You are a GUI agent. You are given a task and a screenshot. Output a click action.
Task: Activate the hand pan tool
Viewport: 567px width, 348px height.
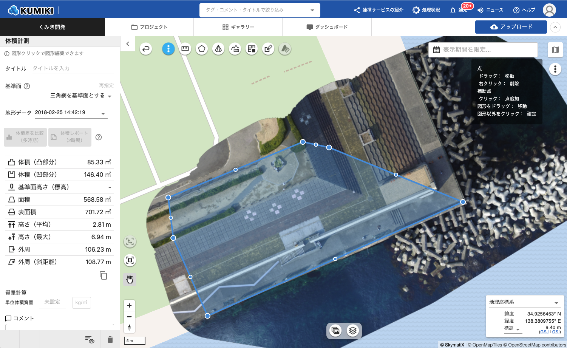(130, 279)
